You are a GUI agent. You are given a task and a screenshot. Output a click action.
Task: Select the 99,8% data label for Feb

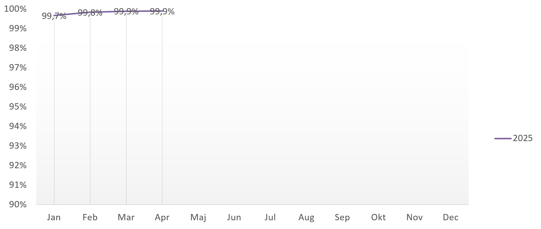[x=90, y=13]
